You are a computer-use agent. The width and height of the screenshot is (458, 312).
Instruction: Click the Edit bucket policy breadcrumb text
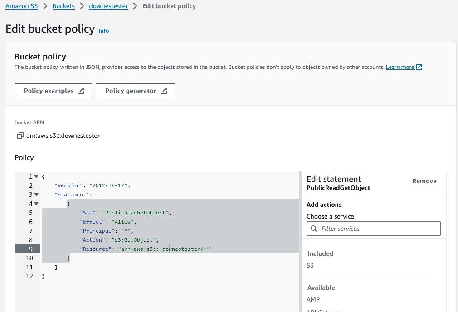pyautogui.click(x=169, y=6)
